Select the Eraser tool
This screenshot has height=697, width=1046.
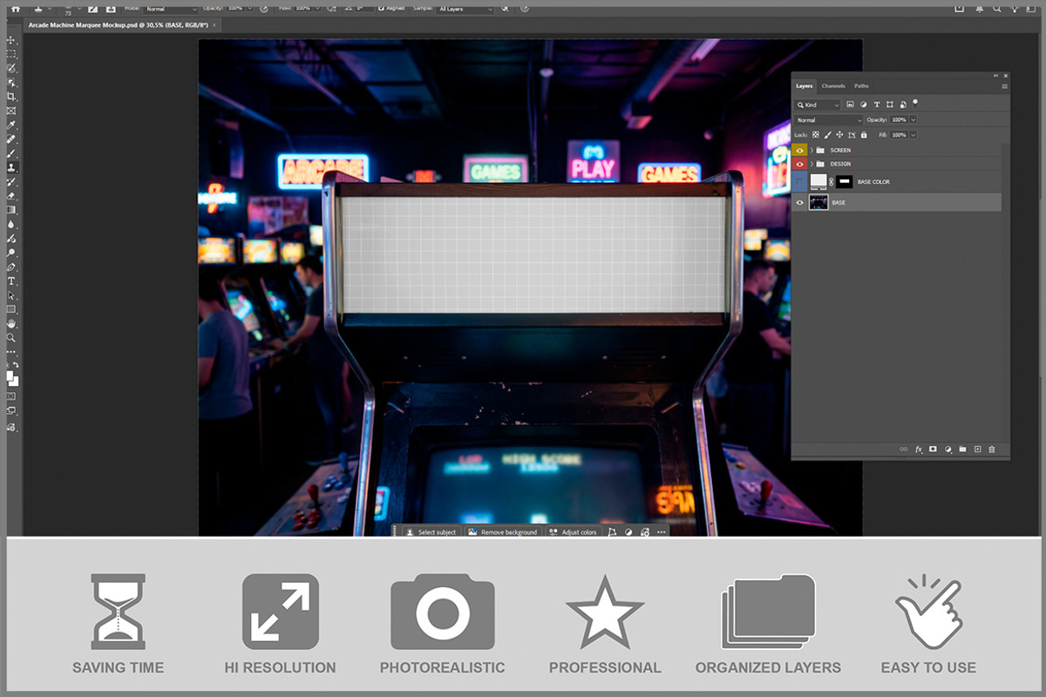coord(12,196)
